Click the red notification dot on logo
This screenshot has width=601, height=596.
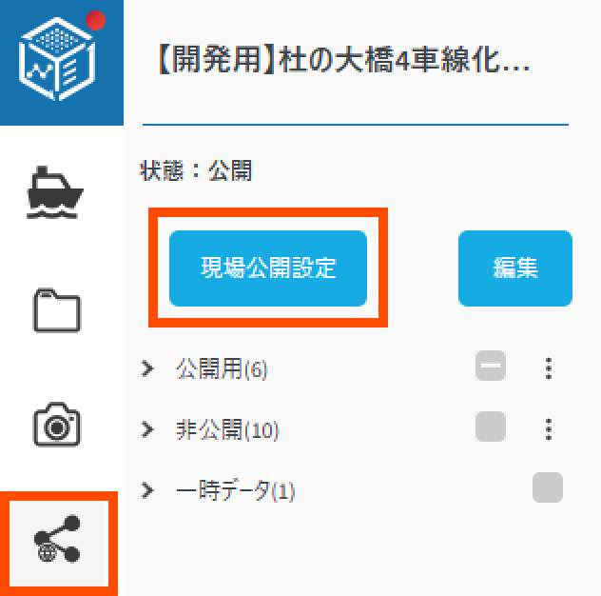[x=95, y=20]
